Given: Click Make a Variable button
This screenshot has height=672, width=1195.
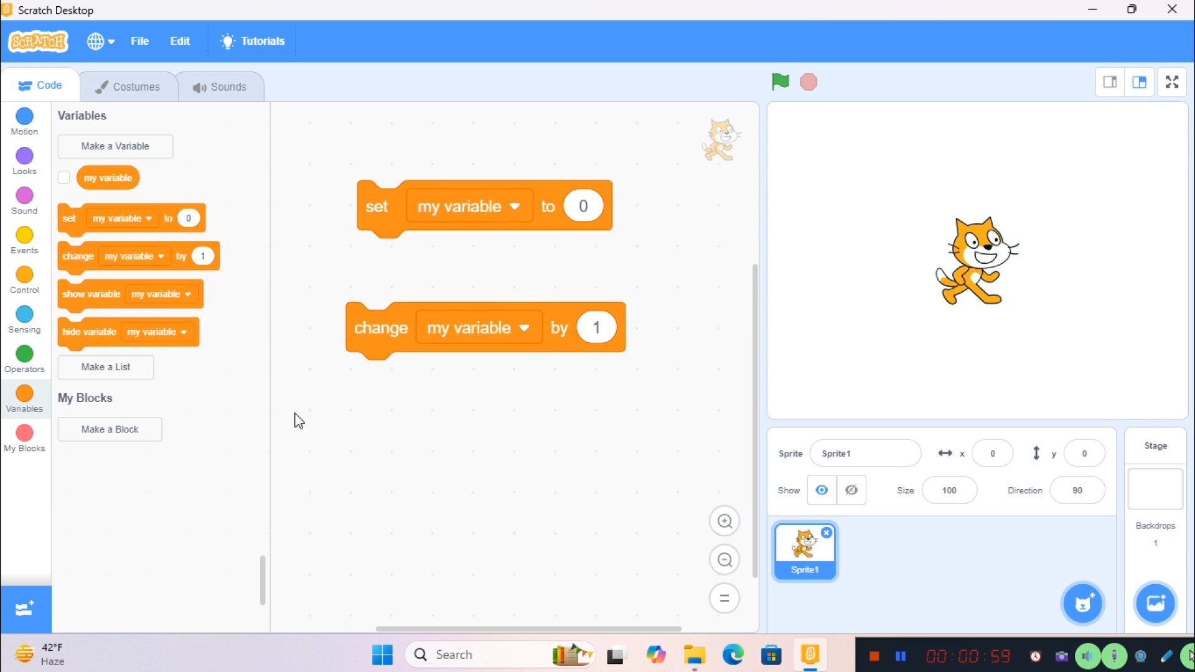Looking at the screenshot, I should [x=115, y=146].
